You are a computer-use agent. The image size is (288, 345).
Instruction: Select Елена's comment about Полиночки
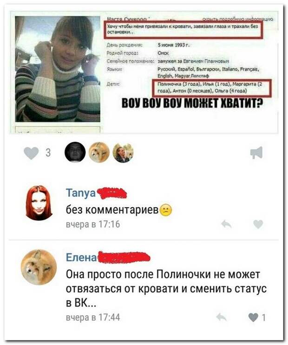pyautogui.click(x=166, y=288)
